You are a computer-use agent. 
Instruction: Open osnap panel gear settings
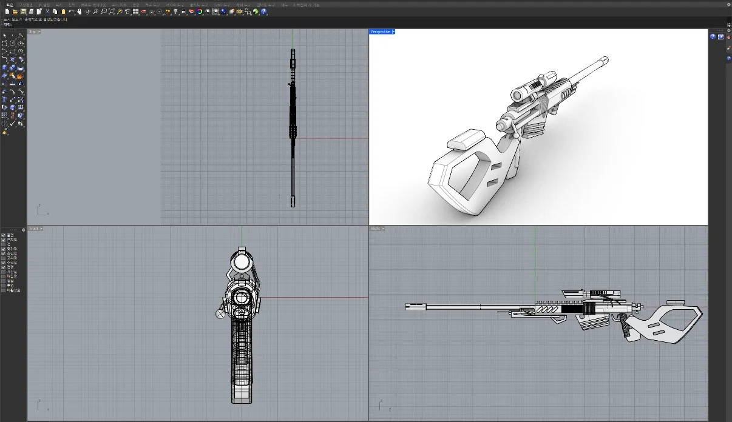coord(24,230)
